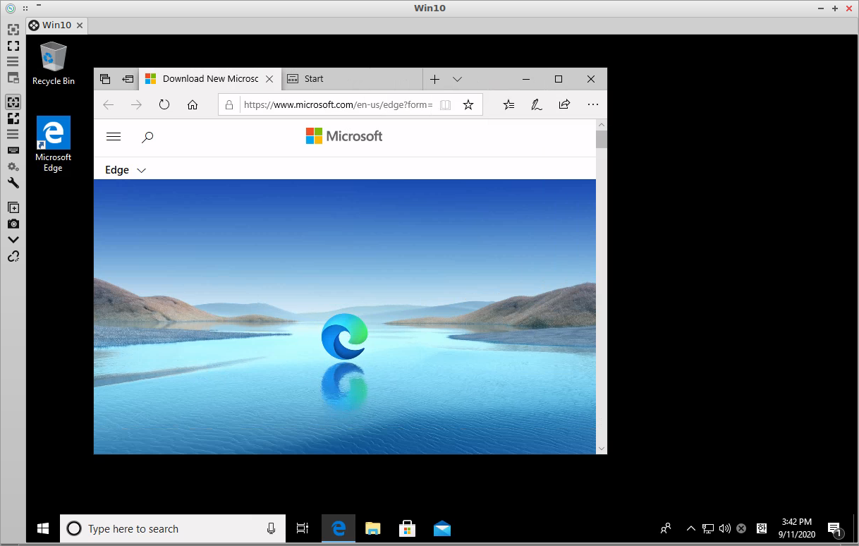The height and width of the screenshot is (546, 859).
Task: Click the Edge taskbar icon
Action: 339,528
